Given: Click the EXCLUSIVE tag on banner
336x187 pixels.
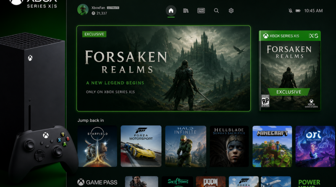Looking at the screenshot, I should pyautogui.click(x=94, y=34).
